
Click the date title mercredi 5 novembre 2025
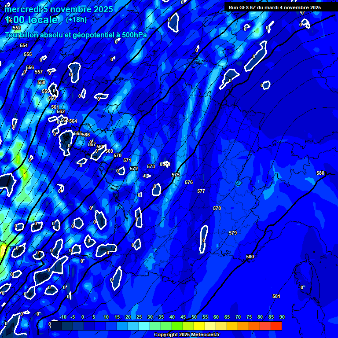tap(59, 9)
